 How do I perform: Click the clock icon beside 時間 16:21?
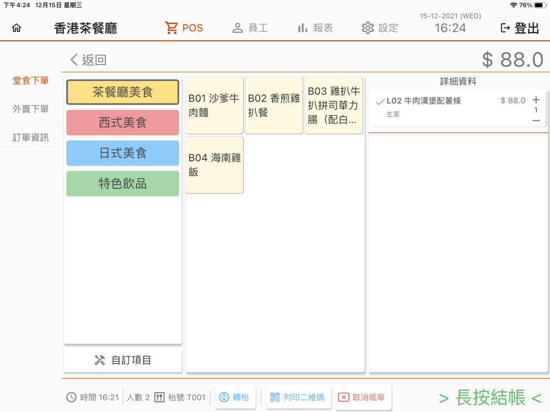(x=71, y=397)
